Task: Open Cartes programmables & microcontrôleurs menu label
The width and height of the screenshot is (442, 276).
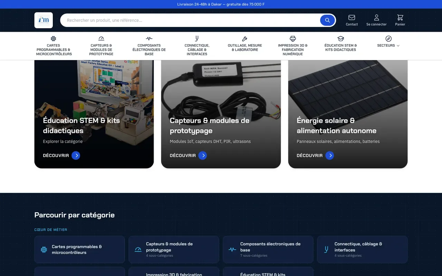Action: click(54, 50)
